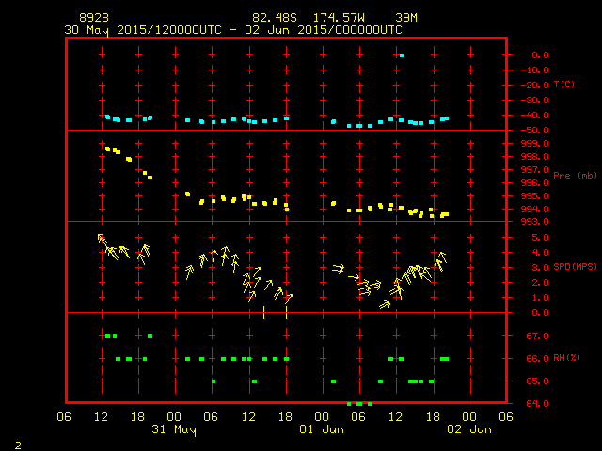
Task: Click the Pre (mb) pressure axis label
Action: (575, 176)
